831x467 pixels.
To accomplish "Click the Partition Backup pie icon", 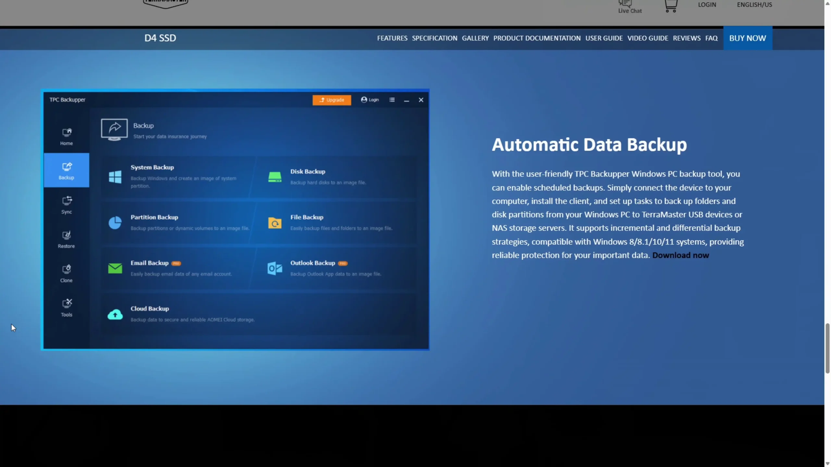I will pyautogui.click(x=115, y=223).
